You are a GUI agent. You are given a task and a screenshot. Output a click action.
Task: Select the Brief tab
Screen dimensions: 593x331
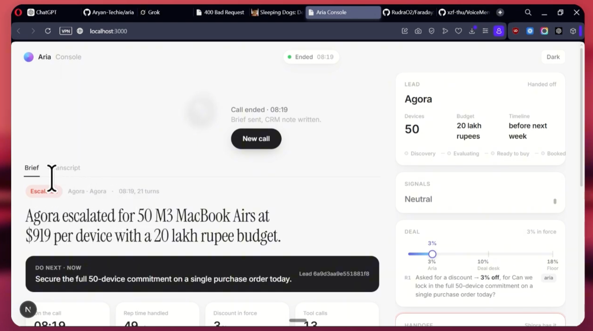click(32, 168)
